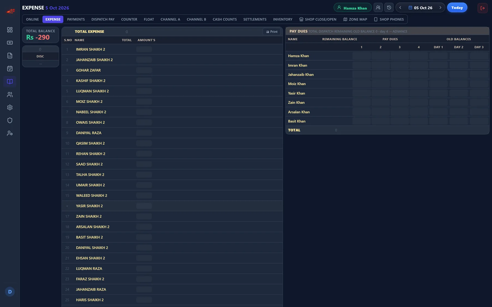Open the document report sidebar icon
This screenshot has width=492, height=307.
point(10,56)
